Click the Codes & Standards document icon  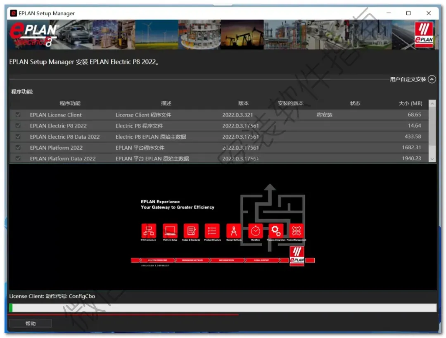191,231
